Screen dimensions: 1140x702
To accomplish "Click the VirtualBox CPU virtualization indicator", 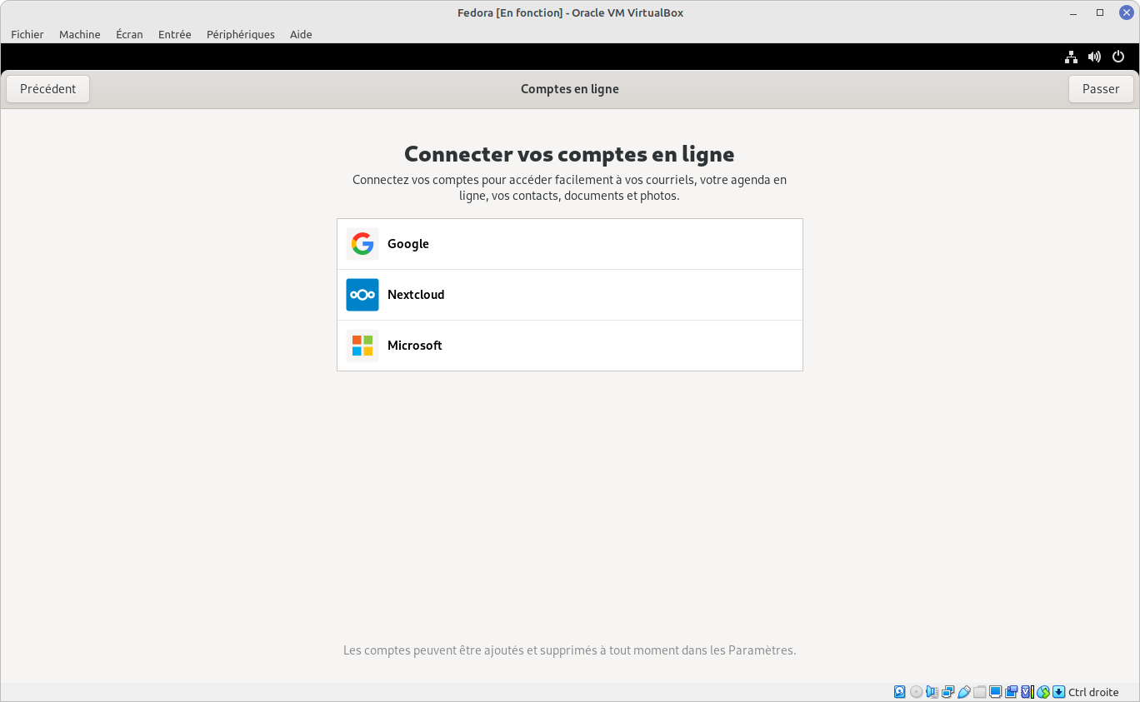I will 1027,692.
